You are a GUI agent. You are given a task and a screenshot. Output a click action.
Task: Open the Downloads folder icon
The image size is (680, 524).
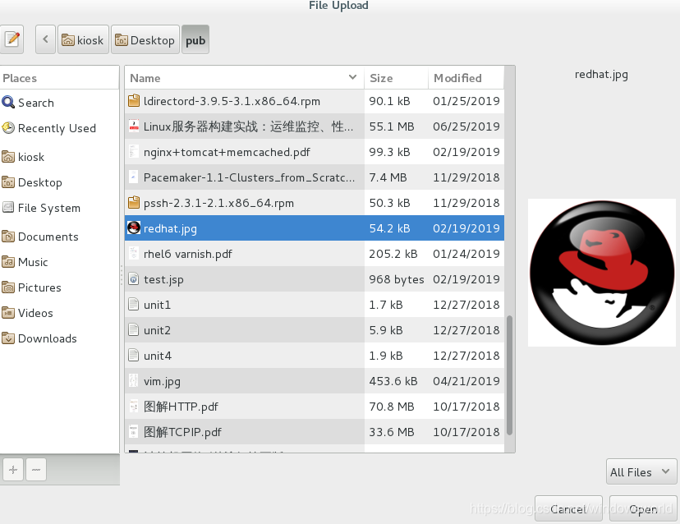(x=8, y=338)
